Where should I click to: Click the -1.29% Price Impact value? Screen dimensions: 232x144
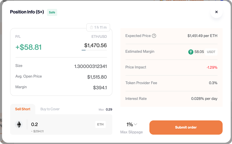212,67
